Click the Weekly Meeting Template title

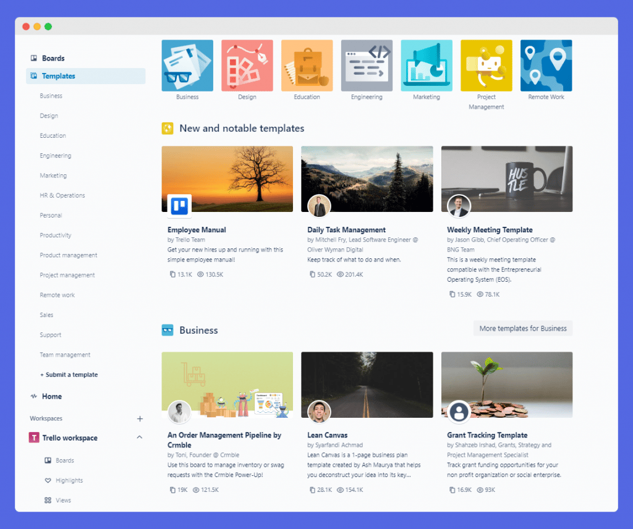pyautogui.click(x=490, y=230)
